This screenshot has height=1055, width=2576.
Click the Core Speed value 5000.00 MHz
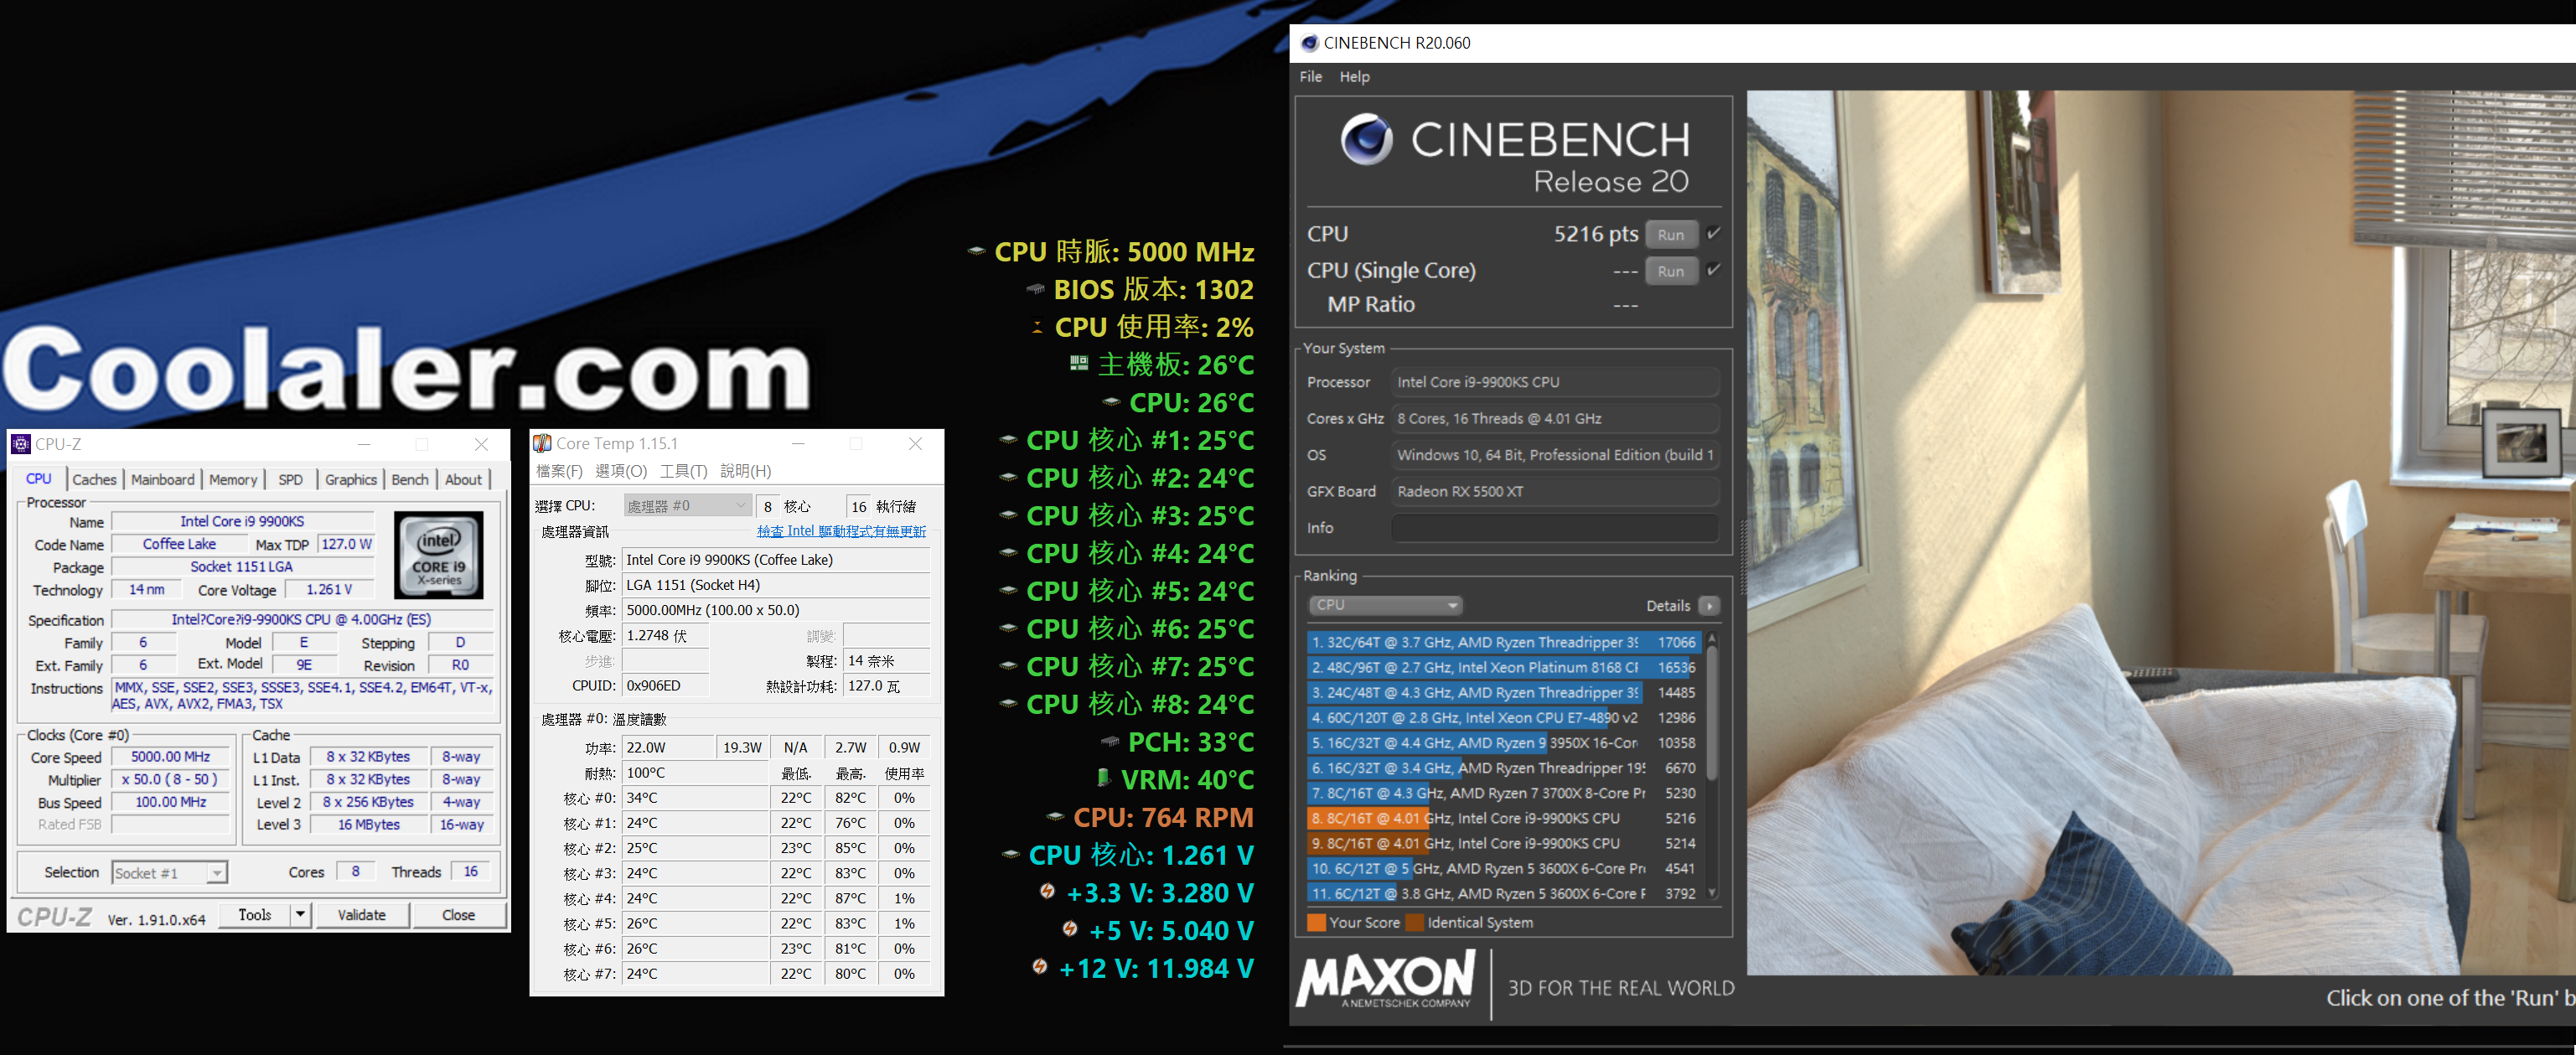click(170, 757)
